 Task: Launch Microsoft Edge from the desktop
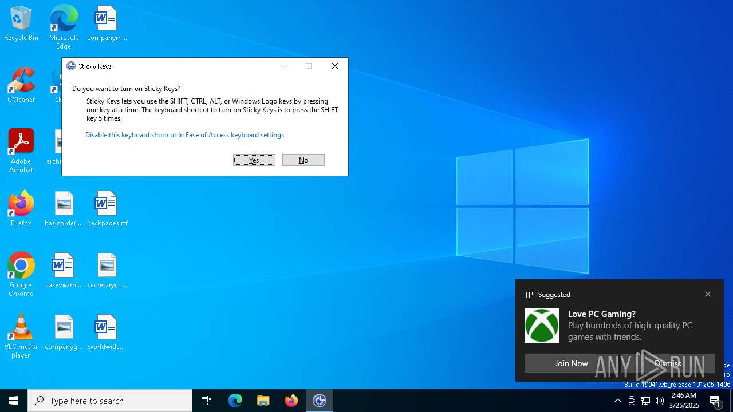click(x=64, y=27)
